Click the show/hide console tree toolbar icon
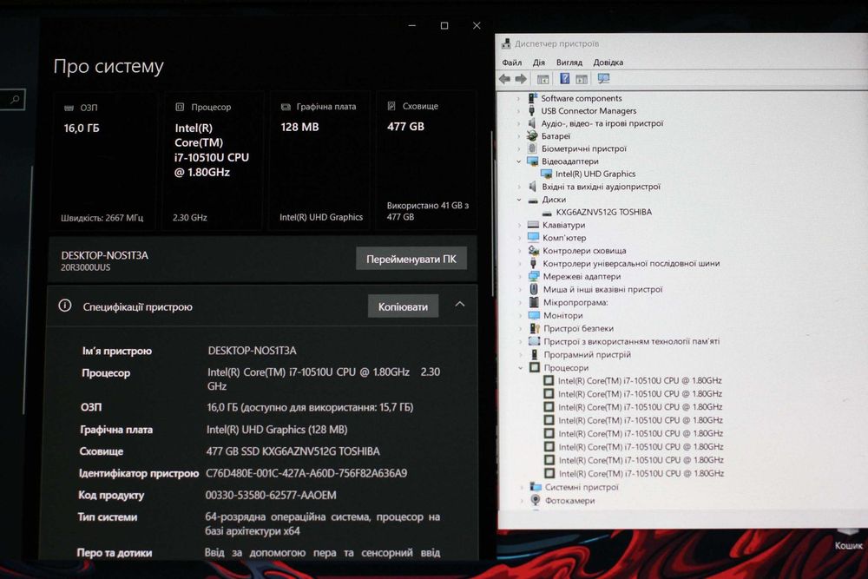868x579 pixels. (543, 79)
